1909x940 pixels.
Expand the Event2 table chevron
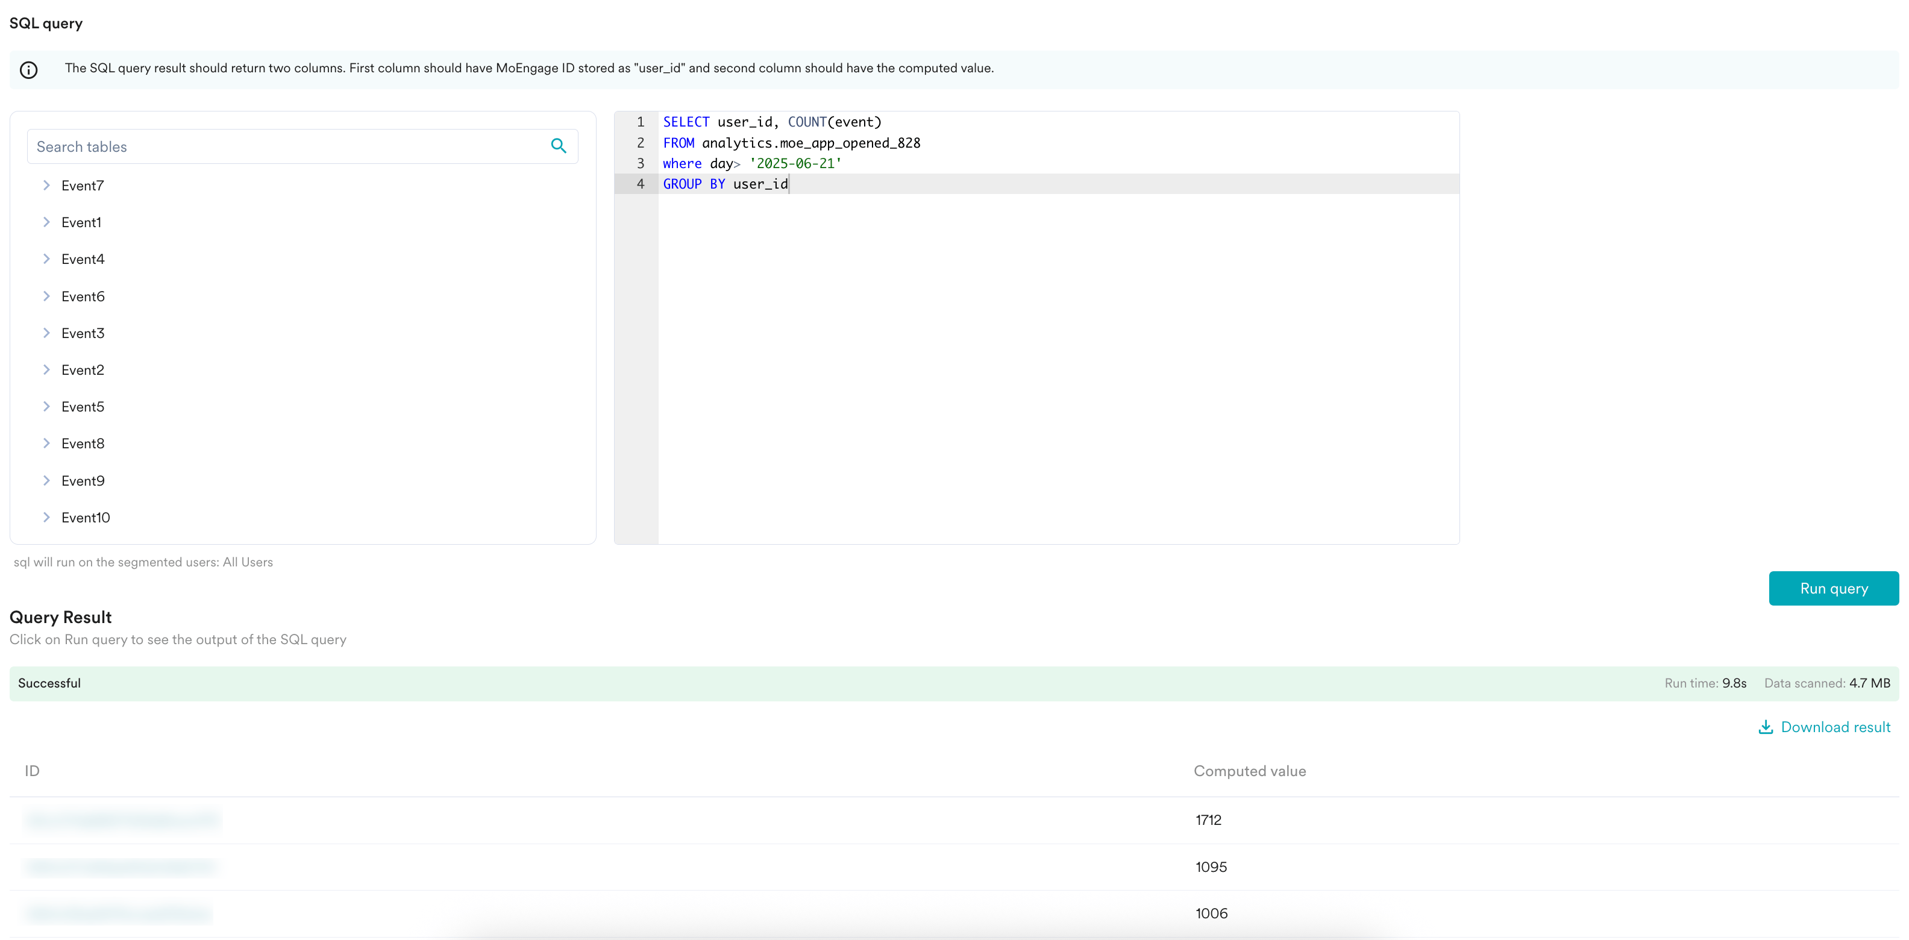tap(46, 370)
